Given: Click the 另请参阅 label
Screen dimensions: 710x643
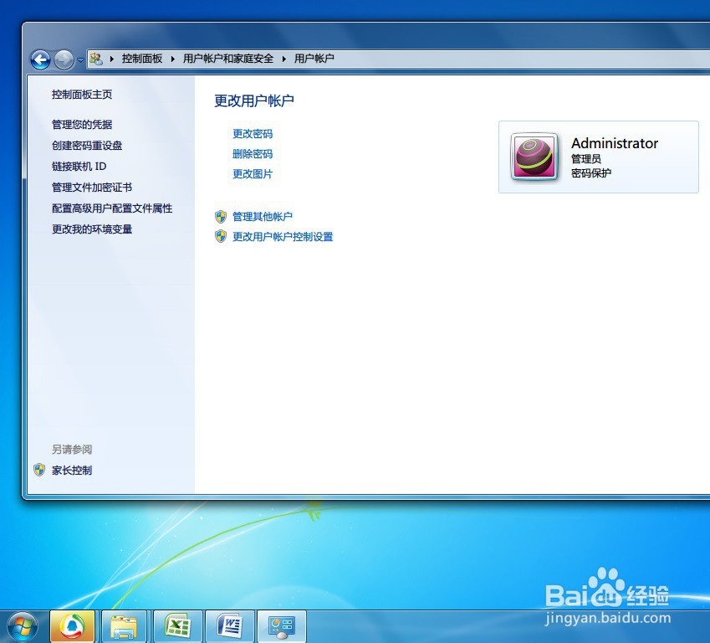Looking at the screenshot, I should pyautogui.click(x=72, y=450).
